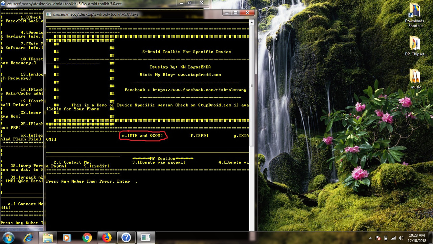Screen dimensions: 433x244
Task: Minimize the S-Droid Toolkit 5.0 window
Action: point(181,3)
